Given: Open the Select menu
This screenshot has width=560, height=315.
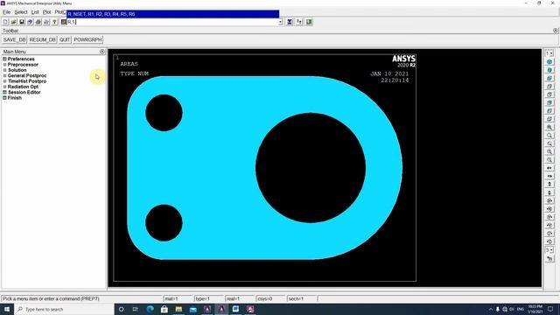Looking at the screenshot, I should [21, 12].
